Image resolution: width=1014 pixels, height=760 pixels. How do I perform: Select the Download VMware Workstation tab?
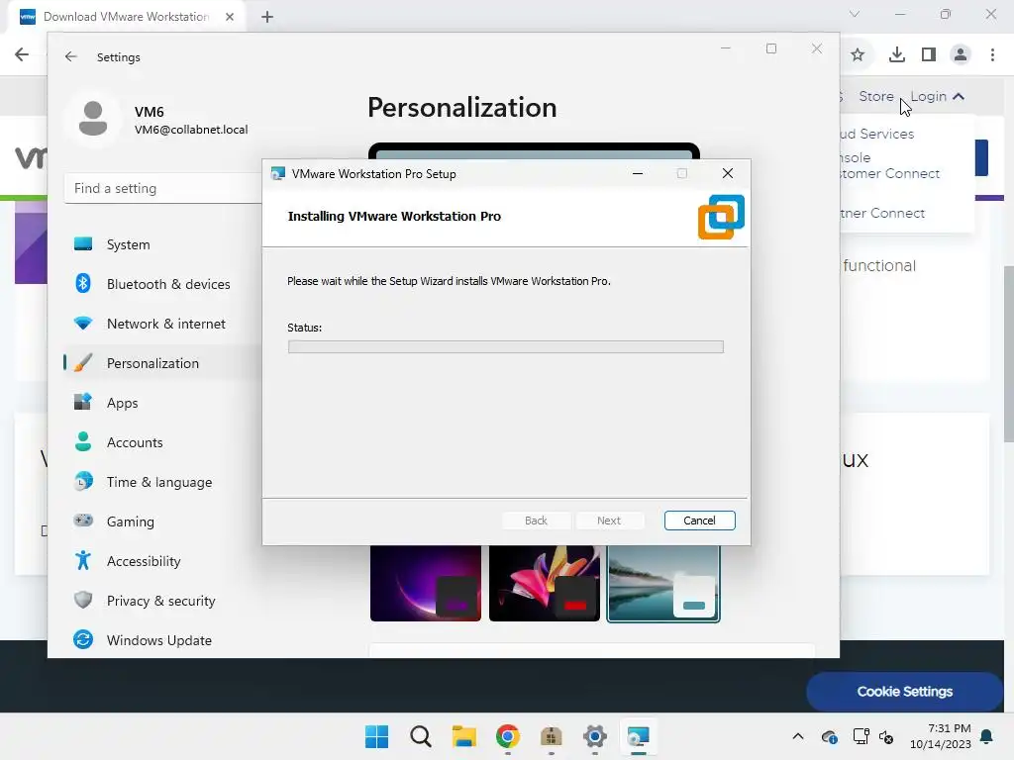click(x=126, y=17)
